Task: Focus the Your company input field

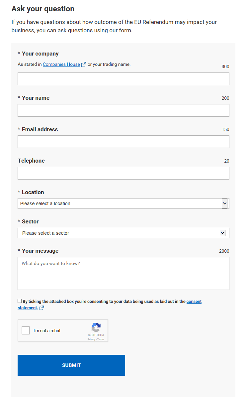Action: point(123,79)
